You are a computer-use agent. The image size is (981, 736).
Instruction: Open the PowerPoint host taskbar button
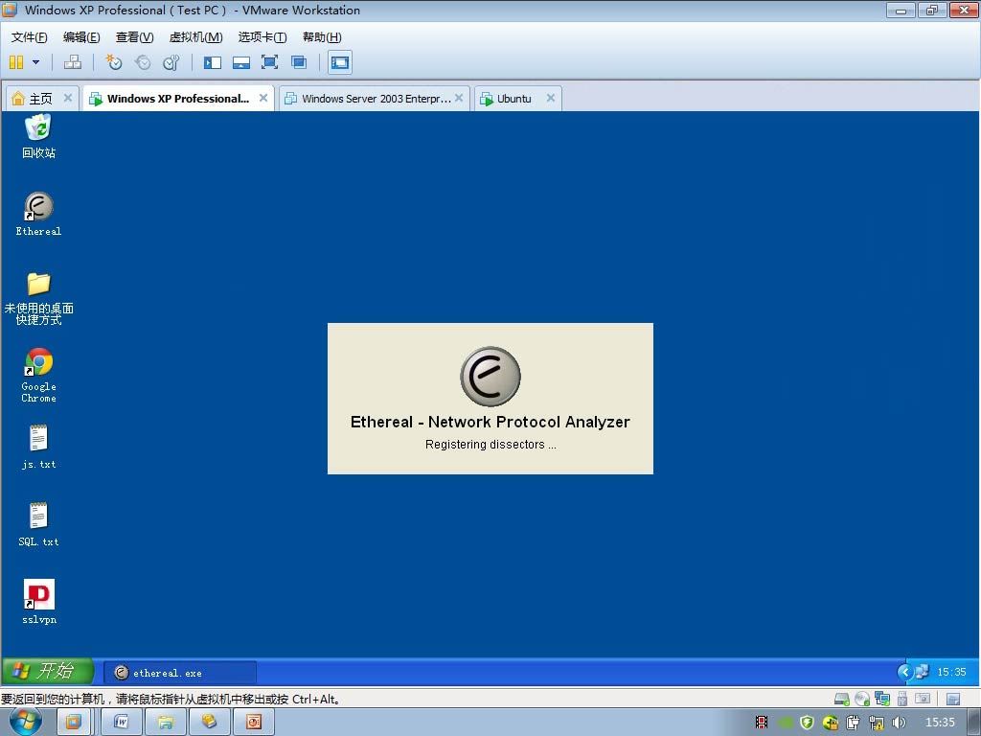tap(253, 722)
